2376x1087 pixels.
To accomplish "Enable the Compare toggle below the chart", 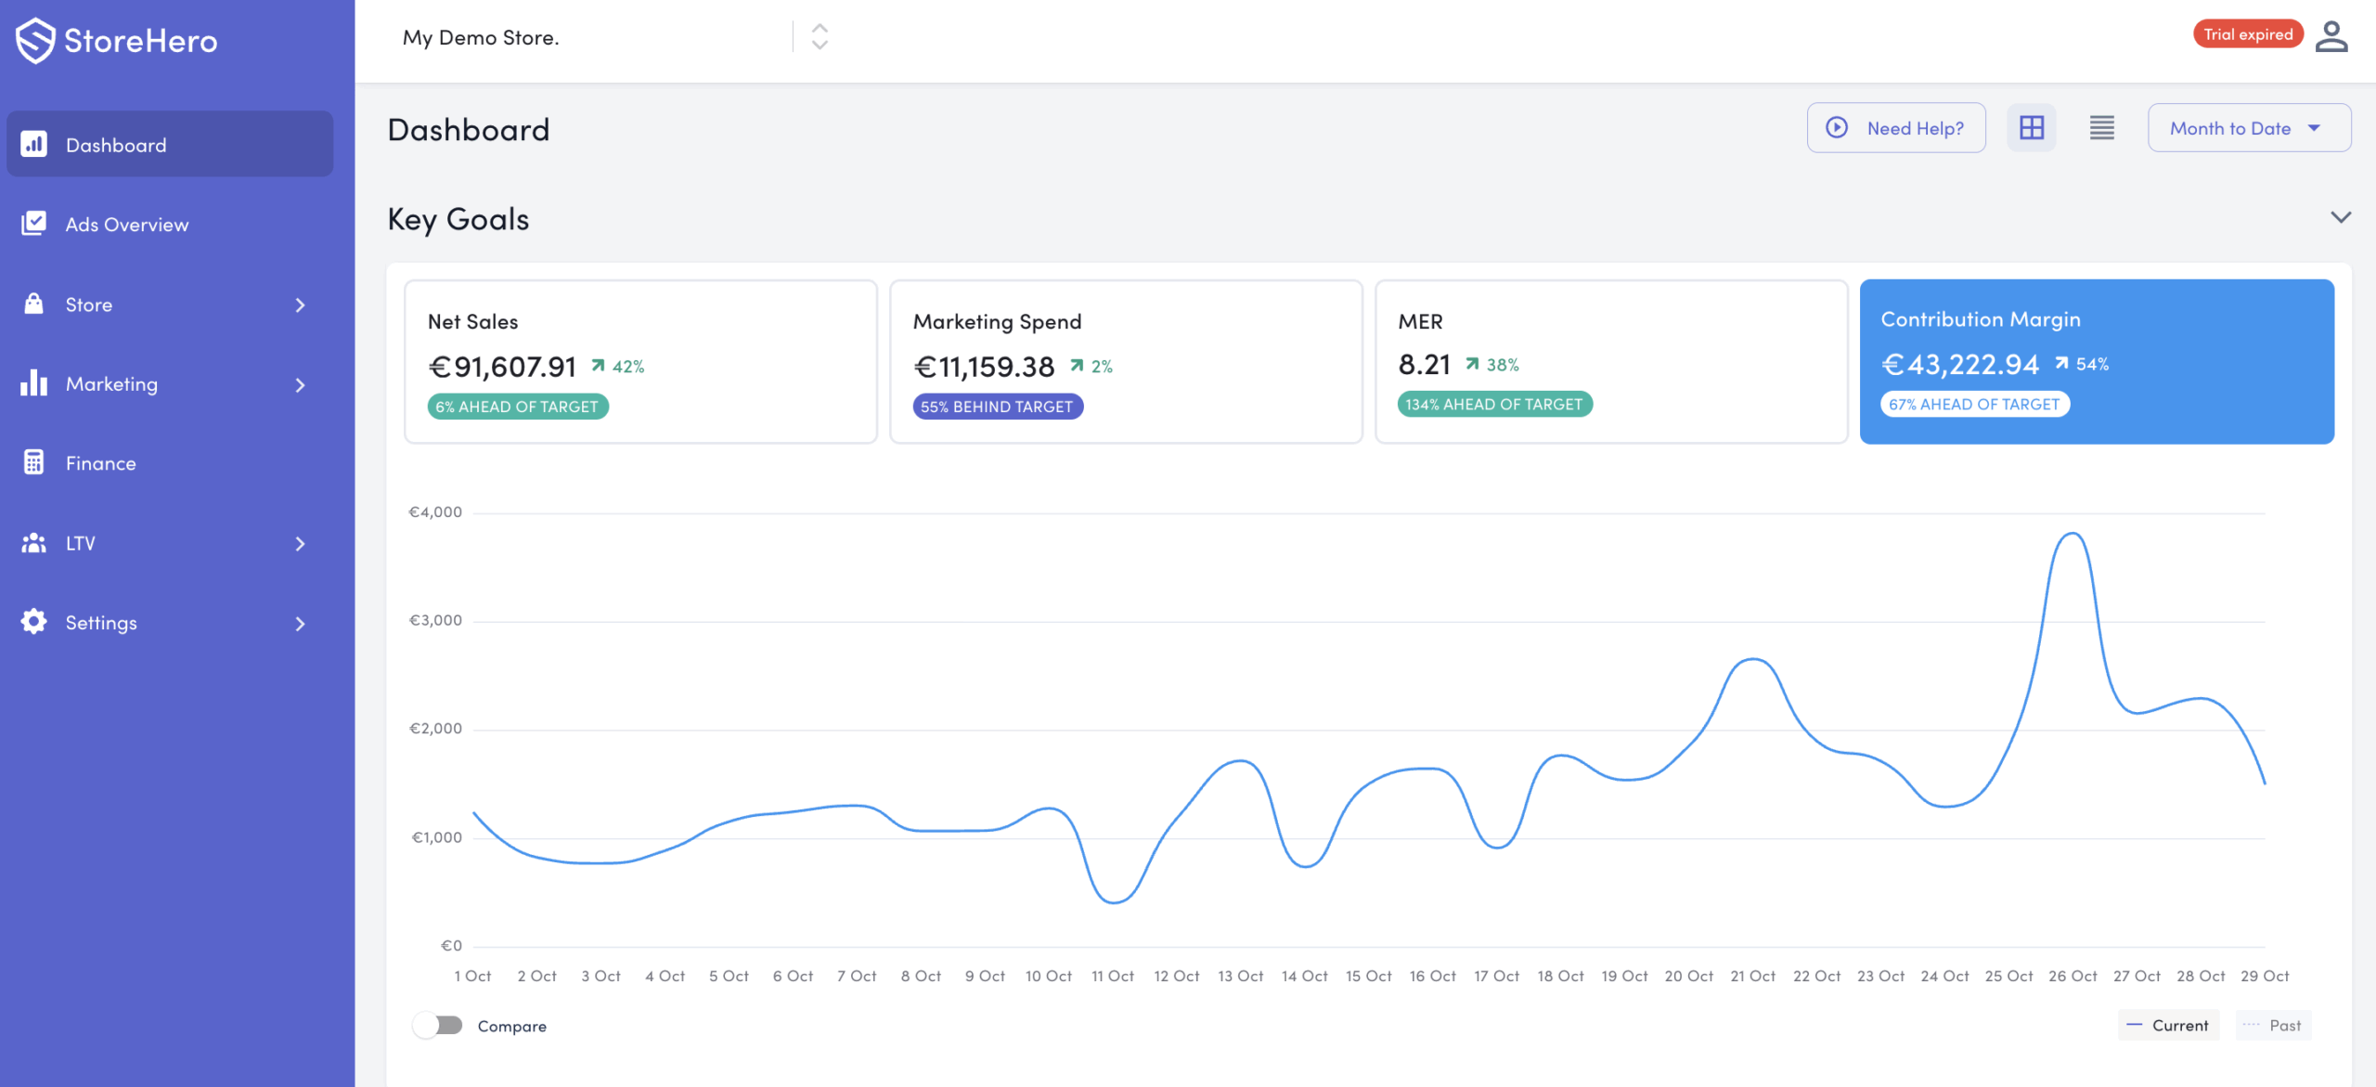I will 437,1025.
